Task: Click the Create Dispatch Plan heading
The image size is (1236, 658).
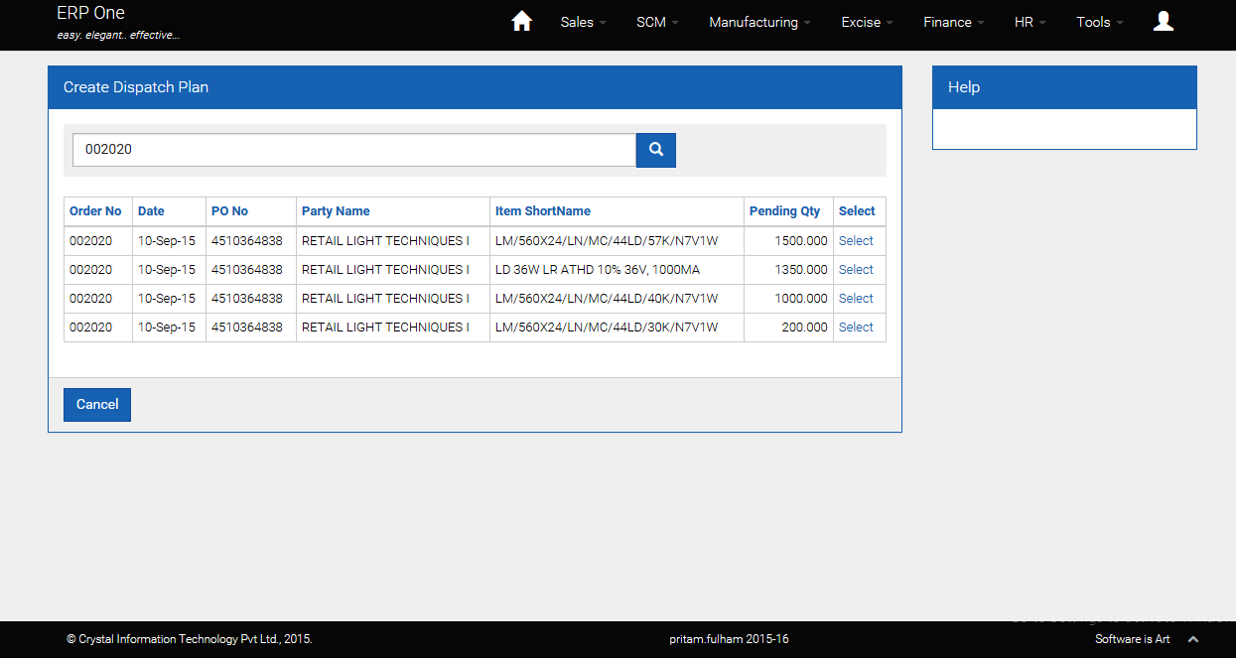Action: click(136, 87)
